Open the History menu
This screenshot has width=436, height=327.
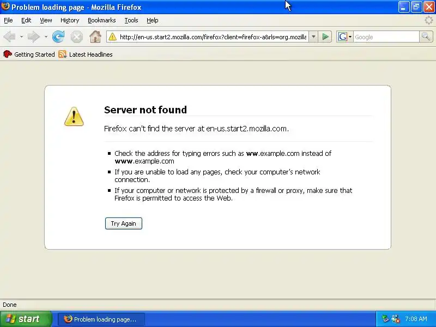[70, 20]
